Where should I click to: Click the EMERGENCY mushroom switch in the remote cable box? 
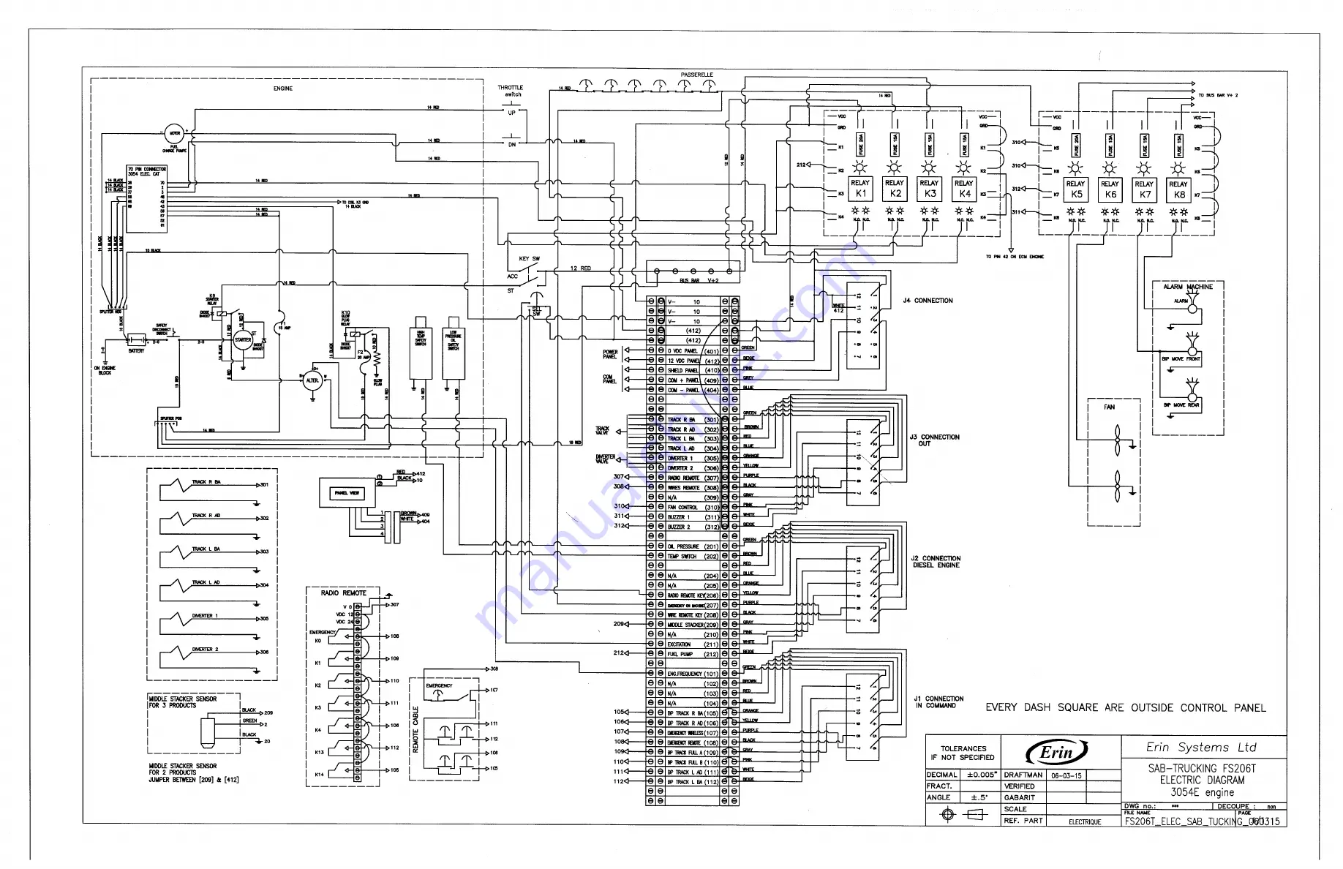(439, 693)
